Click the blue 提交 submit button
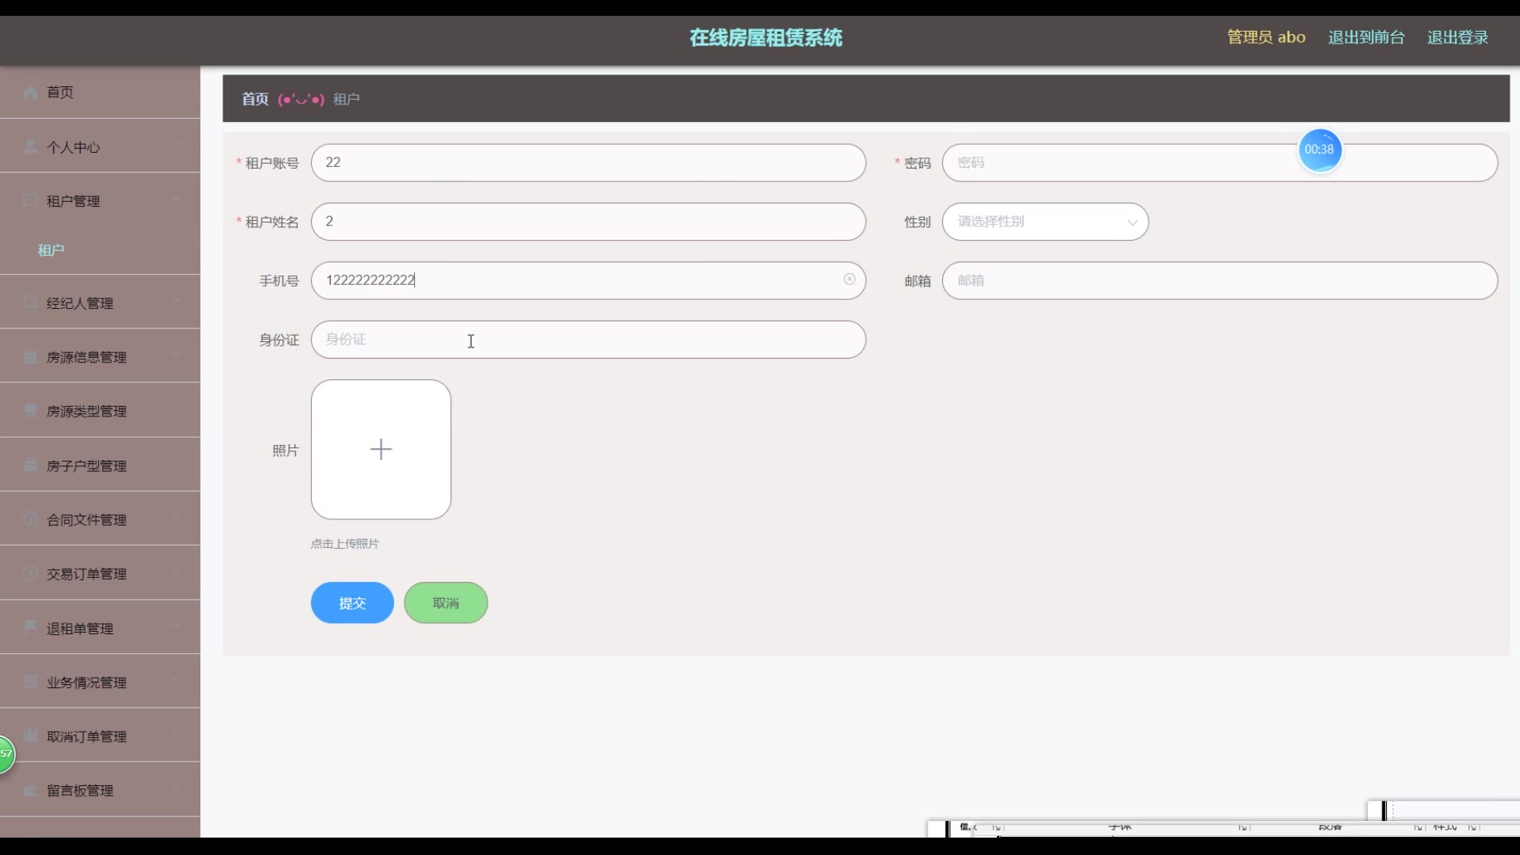Screen dimensions: 1520x855 [351, 603]
